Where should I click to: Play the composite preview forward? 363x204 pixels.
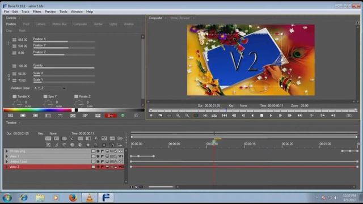(271, 116)
